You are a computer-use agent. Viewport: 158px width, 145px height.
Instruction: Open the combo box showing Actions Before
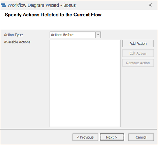click(x=75, y=35)
